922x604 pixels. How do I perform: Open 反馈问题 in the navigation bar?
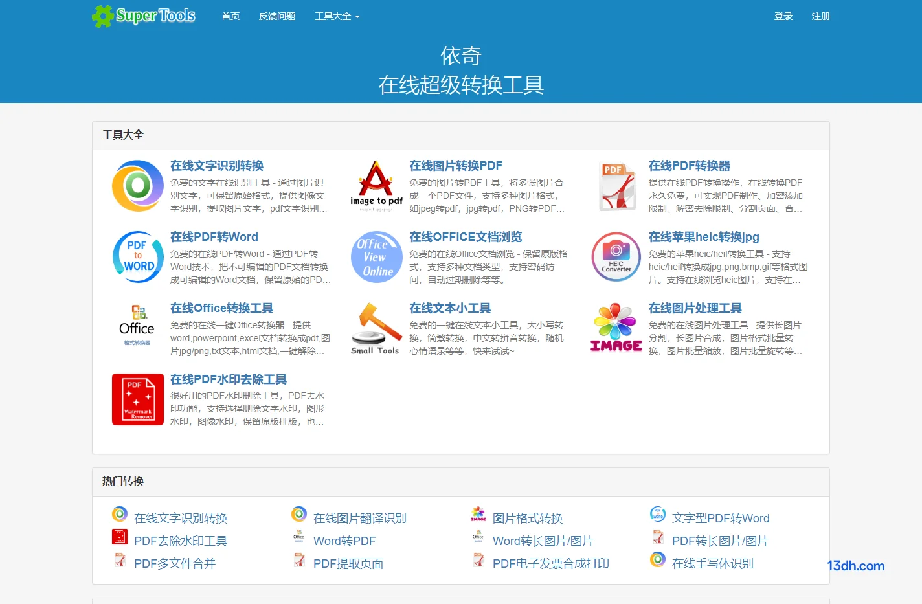pos(277,16)
